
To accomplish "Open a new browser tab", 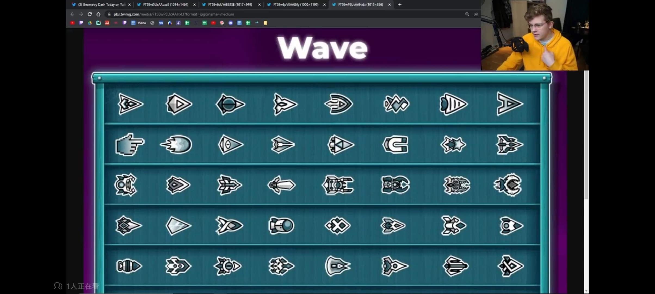I will [x=400, y=5].
